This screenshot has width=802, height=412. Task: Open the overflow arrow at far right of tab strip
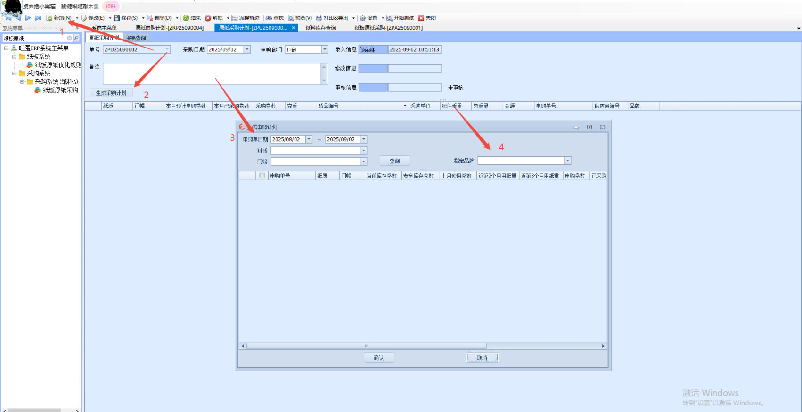click(798, 28)
